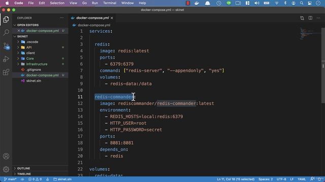Click the skinet.sln project in status bar

(x=62, y=179)
